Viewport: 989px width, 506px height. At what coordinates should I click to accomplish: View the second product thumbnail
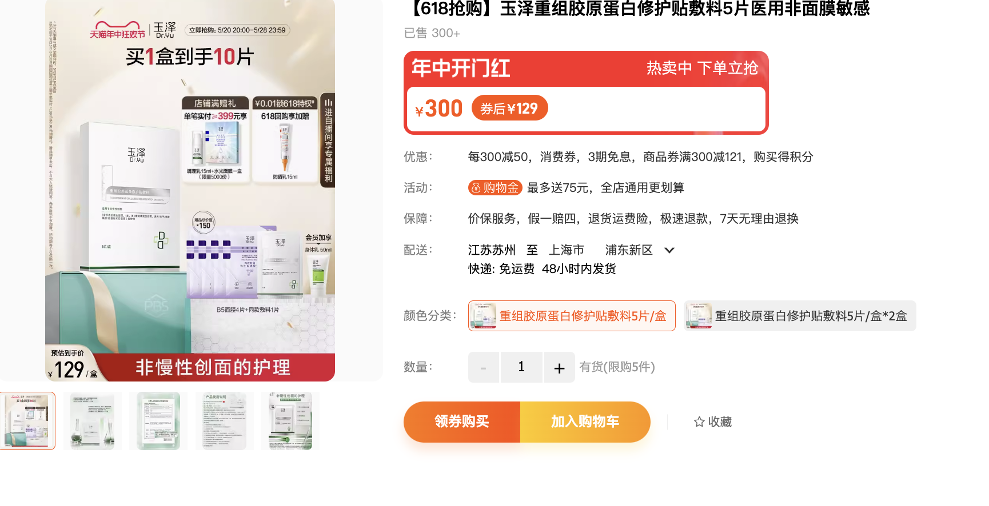click(93, 421)
